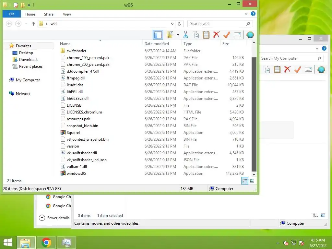Expand the ribbon chevron in w95 window
The width and height of the screenshot is (332, 249).
coord(246,14)
